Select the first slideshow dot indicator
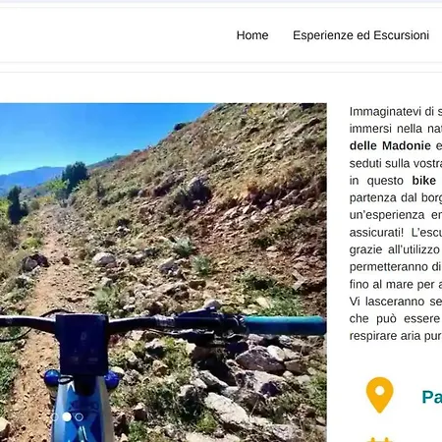Screen dimensions: 442x442 54,417
